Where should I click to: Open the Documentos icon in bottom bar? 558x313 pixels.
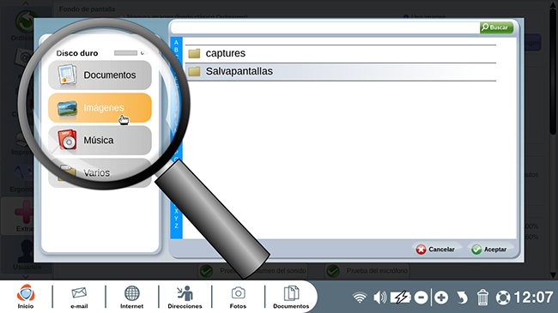pos(291,297)
